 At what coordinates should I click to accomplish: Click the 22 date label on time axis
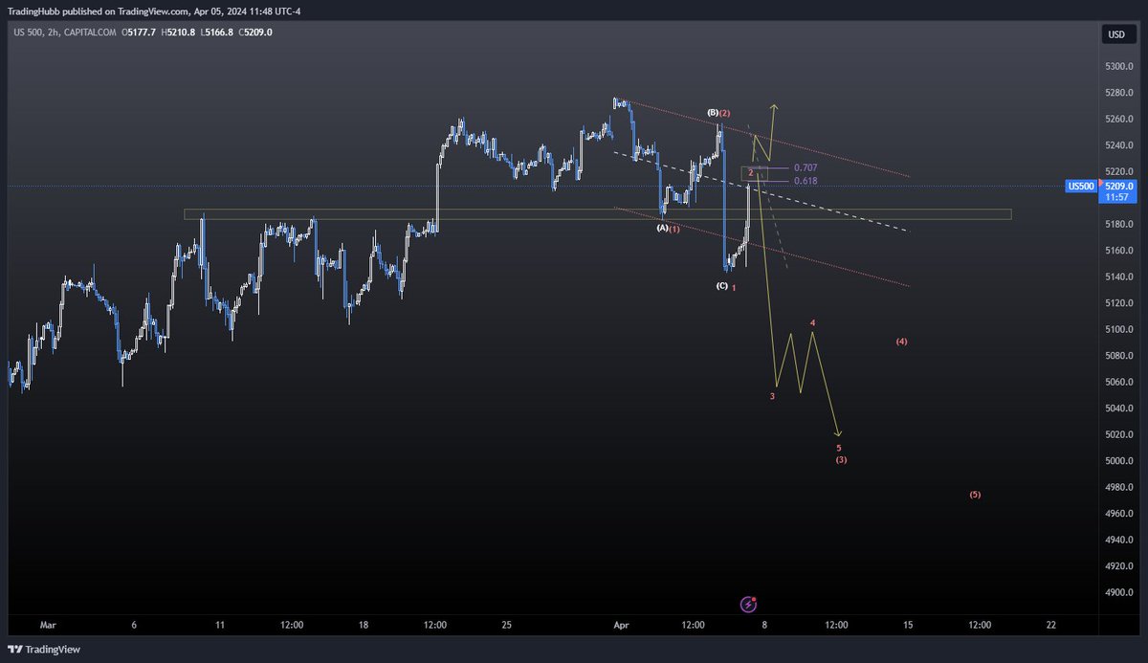[x=1051, y=625]
